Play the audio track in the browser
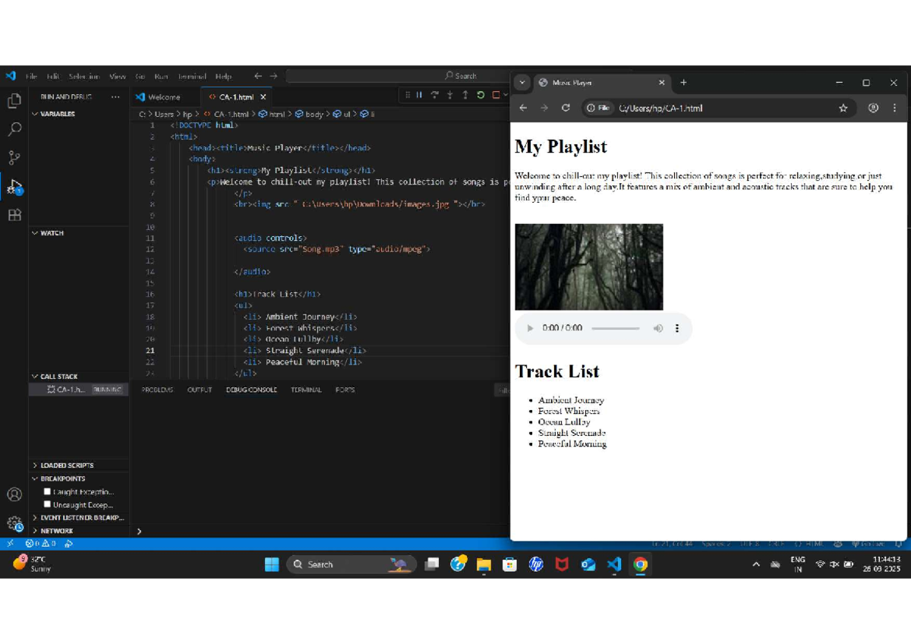Viewport: 911px width, 644px height. (x=530, y=328)
